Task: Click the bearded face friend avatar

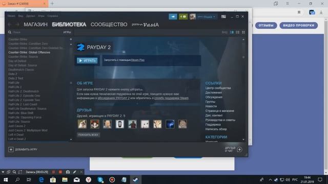Action: tap(120, 124)
